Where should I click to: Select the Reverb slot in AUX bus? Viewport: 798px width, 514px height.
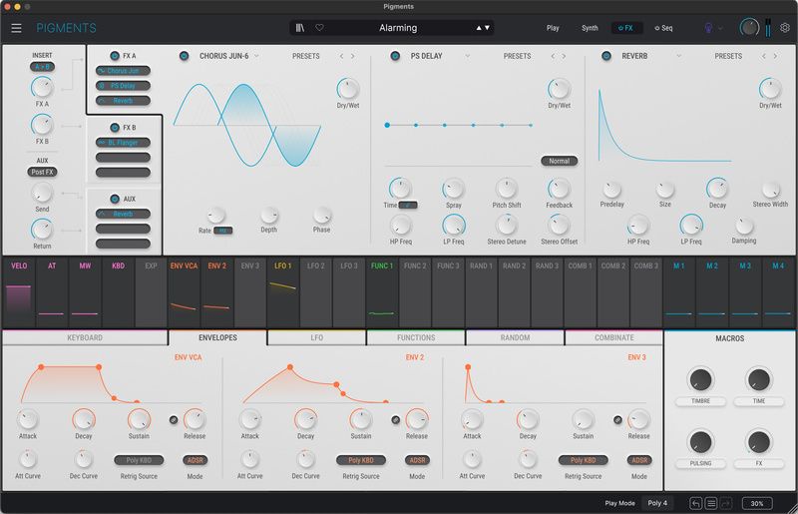[x=123, y=214]
